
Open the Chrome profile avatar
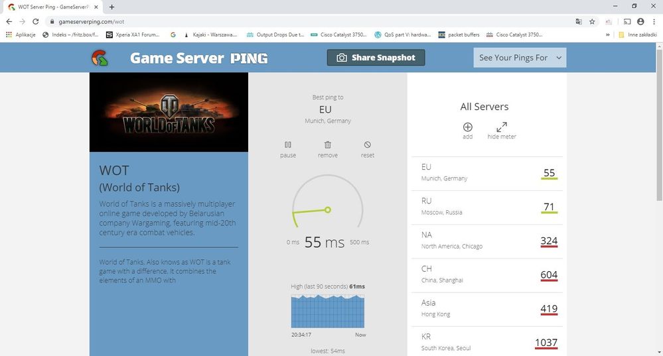point(640,21)
